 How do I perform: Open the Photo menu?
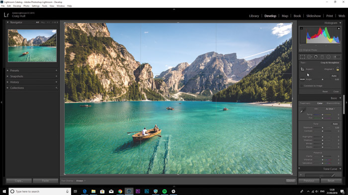tap(26, 6)
